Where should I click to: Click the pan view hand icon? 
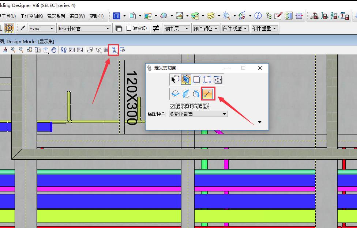click(54, 50)
